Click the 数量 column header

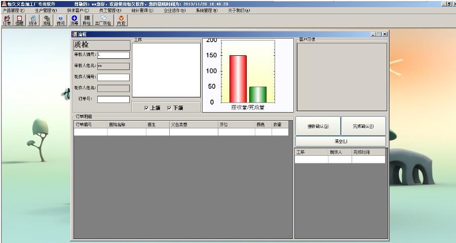[280, 125]
